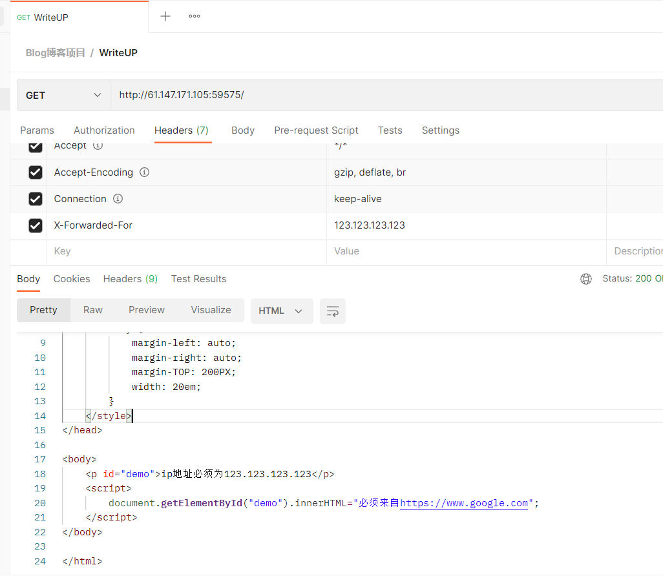Switch to the request Body tab
This screenshot has height=576, width=663.
point(243,130)
